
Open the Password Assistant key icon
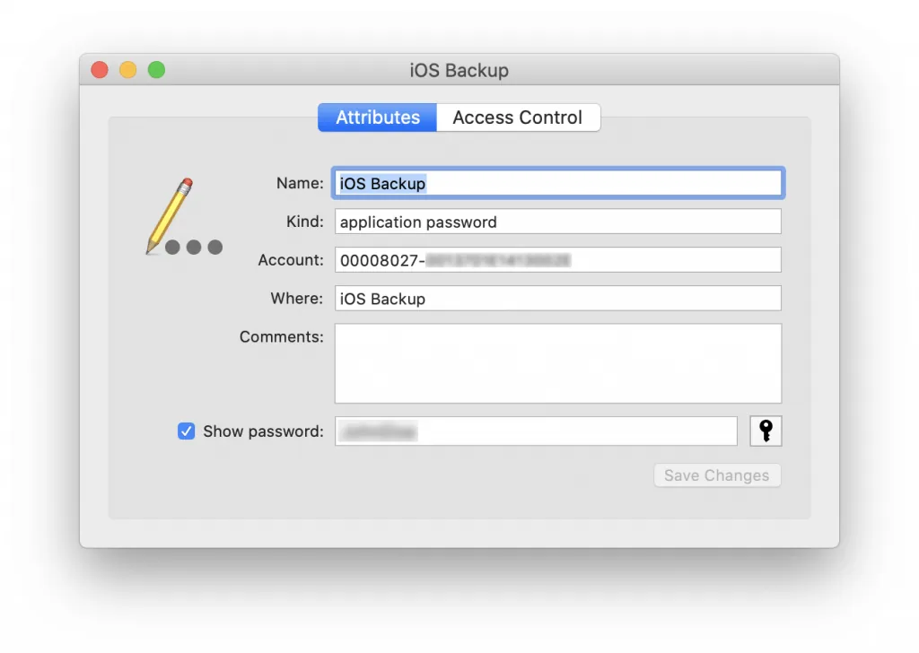[766, 431]
